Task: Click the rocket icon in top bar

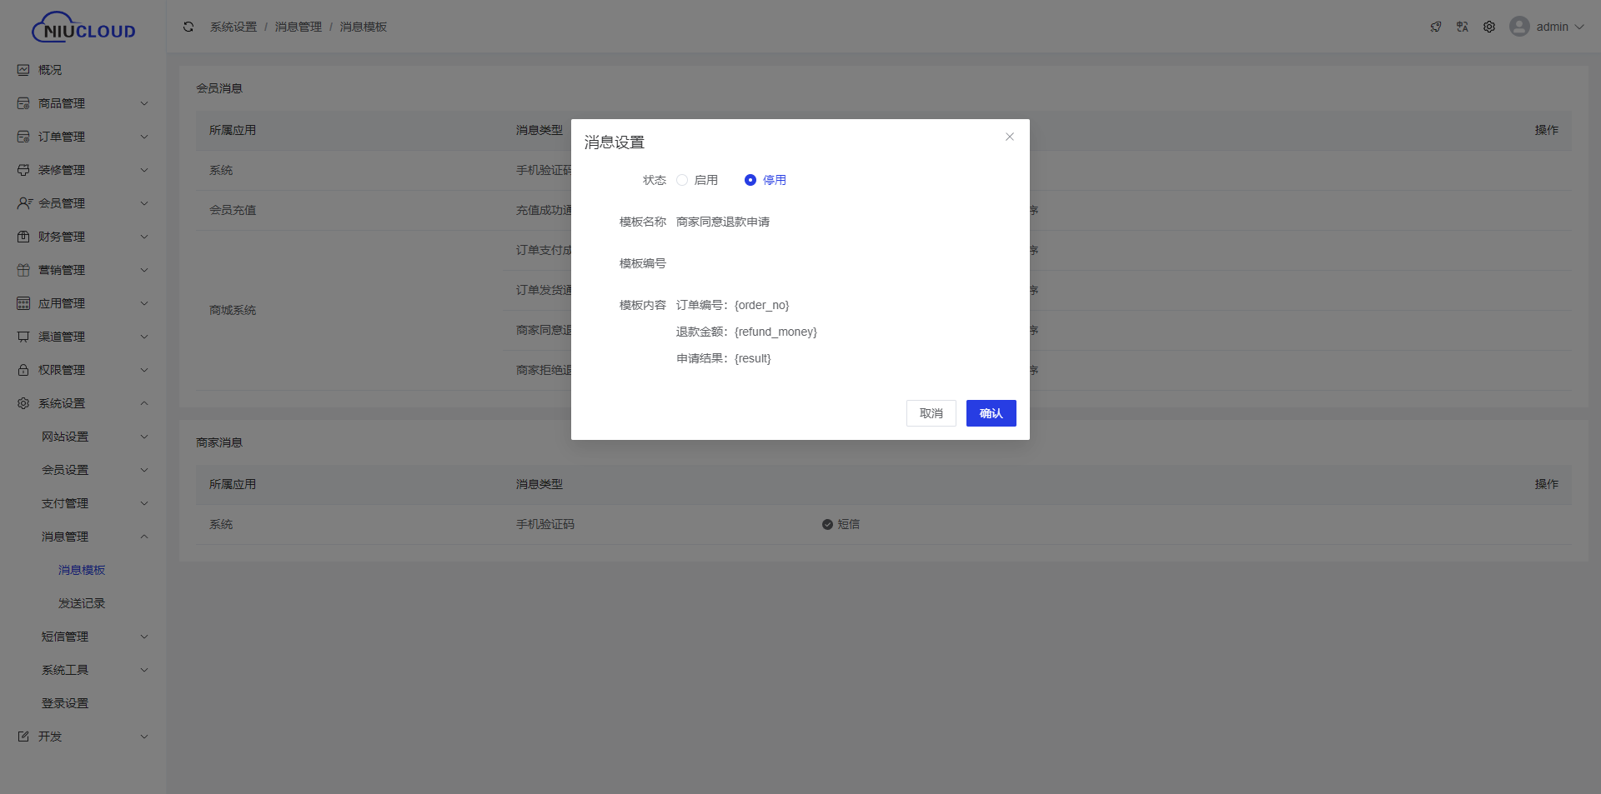Action: click(1436, 27)
